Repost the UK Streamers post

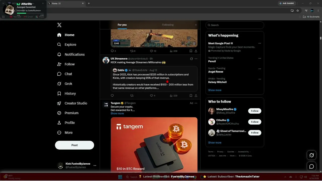tap(132, 96)
